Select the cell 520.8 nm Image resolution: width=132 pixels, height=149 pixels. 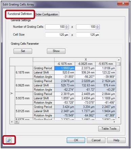coord(65,72)
